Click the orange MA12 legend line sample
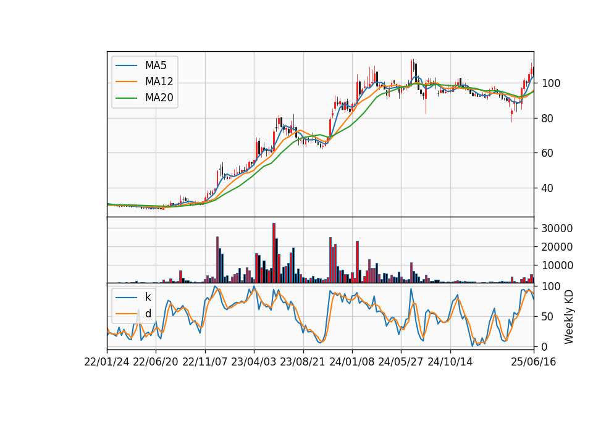593x426 pixels. click(x=126, y=81)
